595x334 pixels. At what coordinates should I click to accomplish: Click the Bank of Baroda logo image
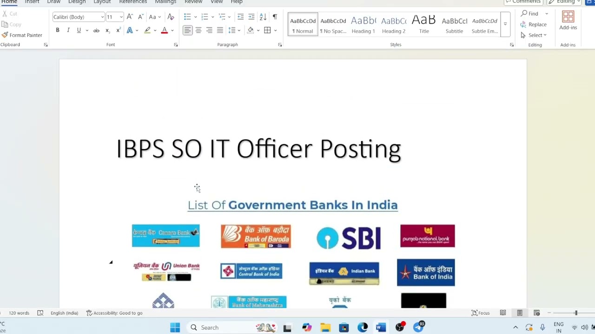256,237
